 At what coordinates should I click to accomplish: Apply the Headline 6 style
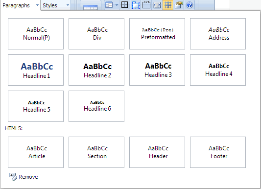[x=96, y=106]
